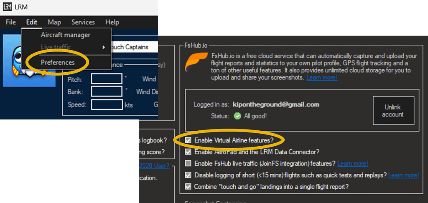Open Learn more link for short flights

click(404, 175)
